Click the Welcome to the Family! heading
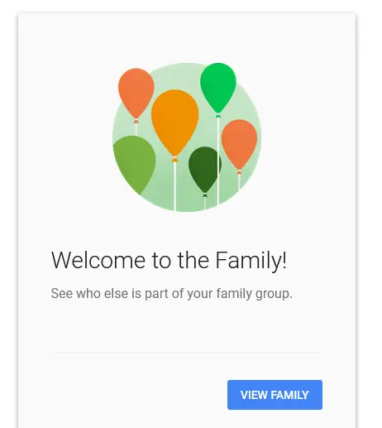 coord(169,260)
